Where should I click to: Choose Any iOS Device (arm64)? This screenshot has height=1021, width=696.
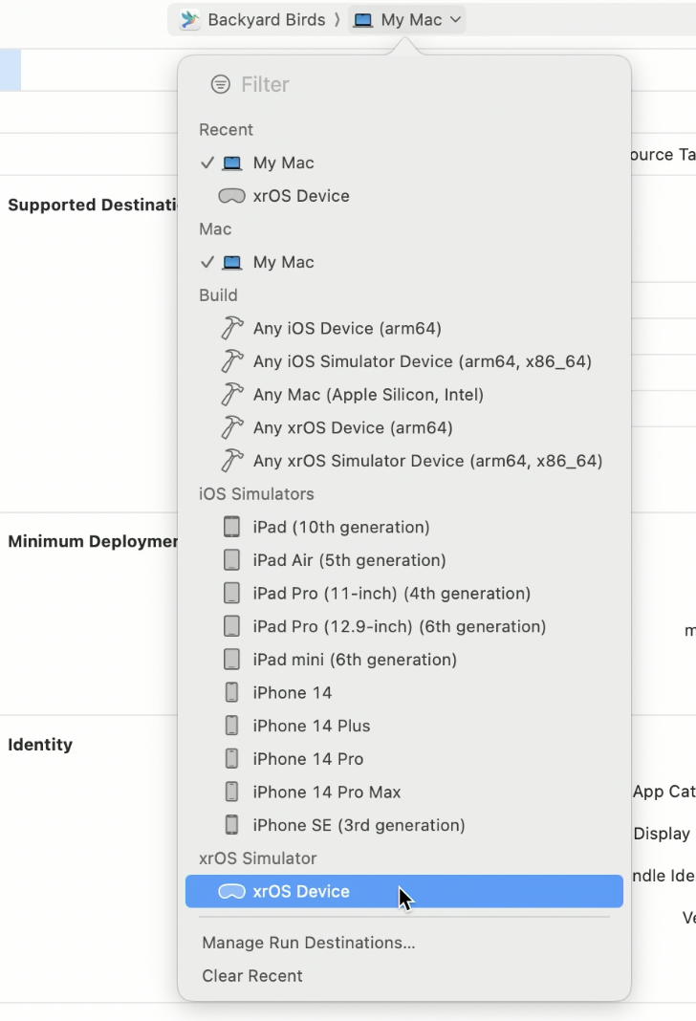coord(403,328)
